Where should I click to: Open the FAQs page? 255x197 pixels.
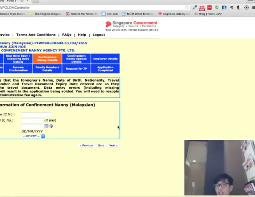pyautogui.click(x=67, y=35)
